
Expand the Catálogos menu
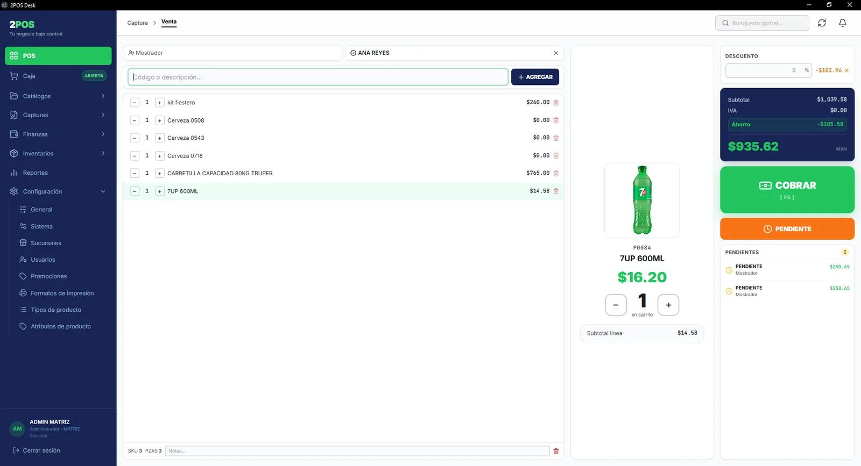click(58, 96)
